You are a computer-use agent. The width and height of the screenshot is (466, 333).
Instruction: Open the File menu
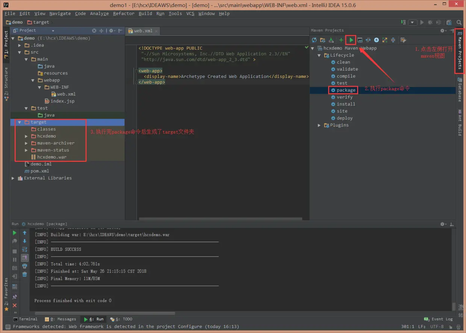(10, 14)
